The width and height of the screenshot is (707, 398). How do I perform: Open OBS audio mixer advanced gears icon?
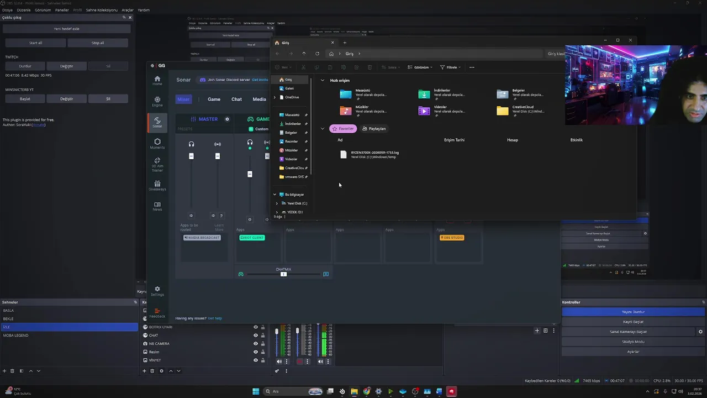coord(277,371)
